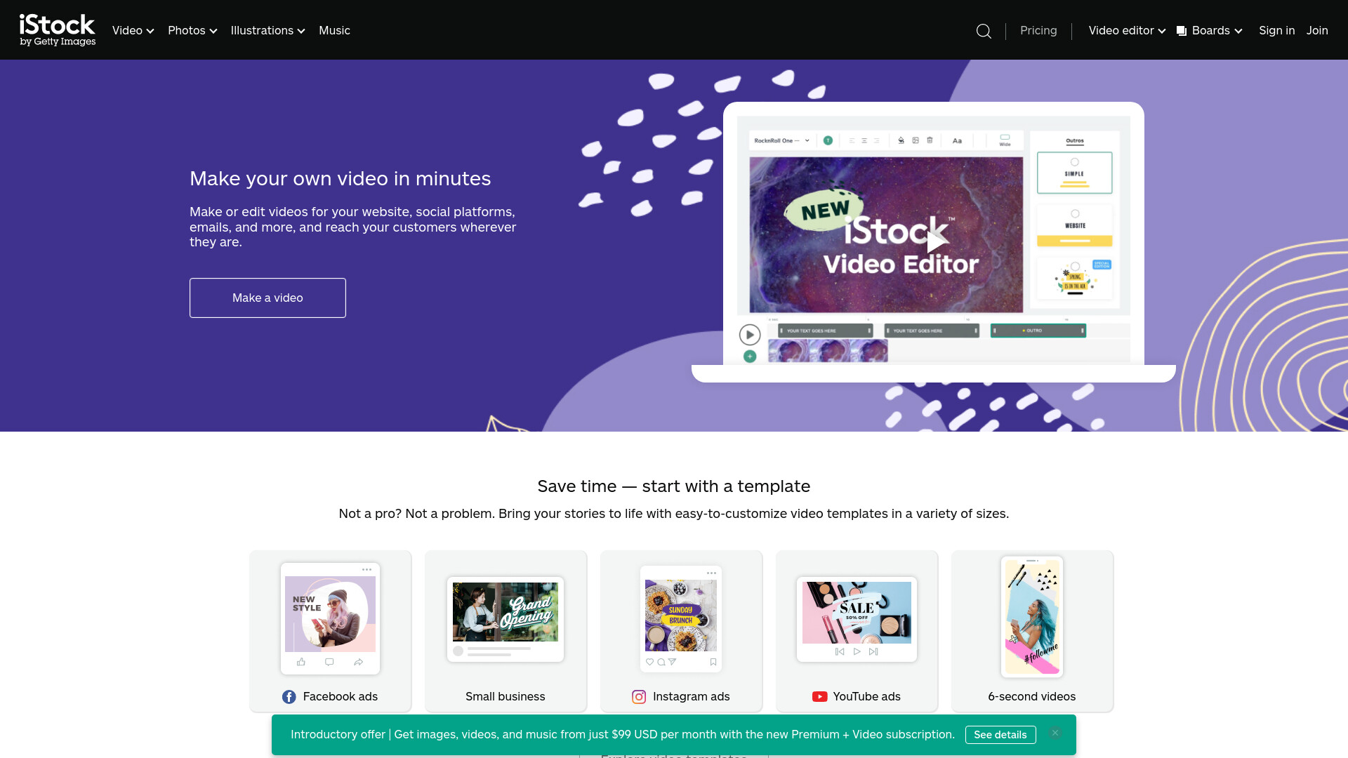Click the green plus icon in the editor mockup

(750, 357)
